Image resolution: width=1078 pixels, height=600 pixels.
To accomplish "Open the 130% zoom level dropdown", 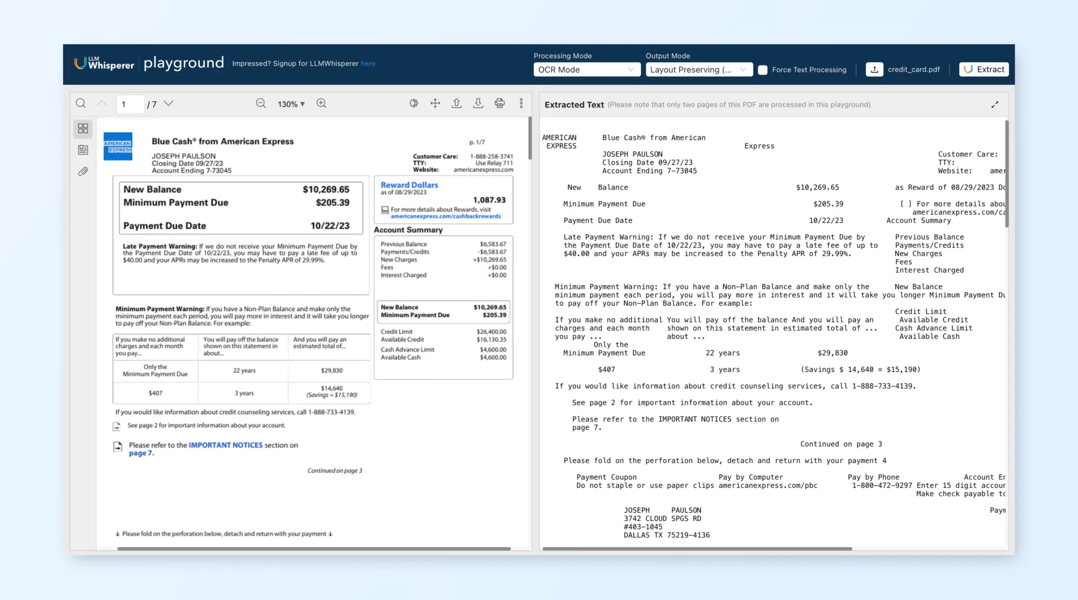I will point(292,104).
